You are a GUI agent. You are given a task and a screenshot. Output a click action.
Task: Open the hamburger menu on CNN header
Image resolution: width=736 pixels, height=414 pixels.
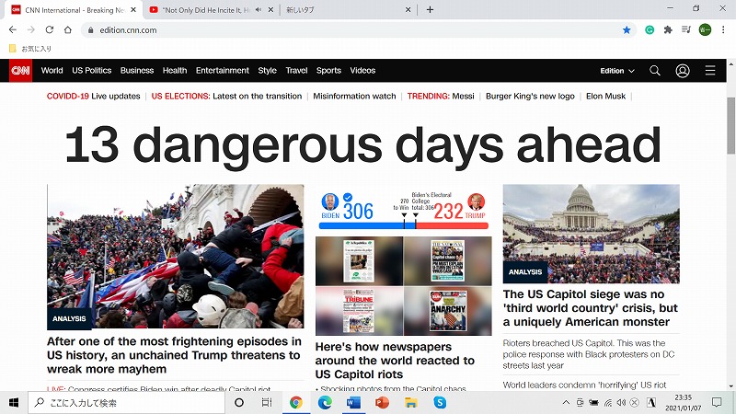point(710,71)
